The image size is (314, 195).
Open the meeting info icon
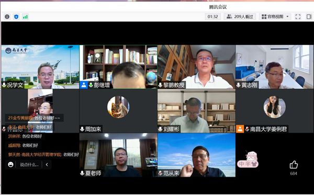(7, 17)
